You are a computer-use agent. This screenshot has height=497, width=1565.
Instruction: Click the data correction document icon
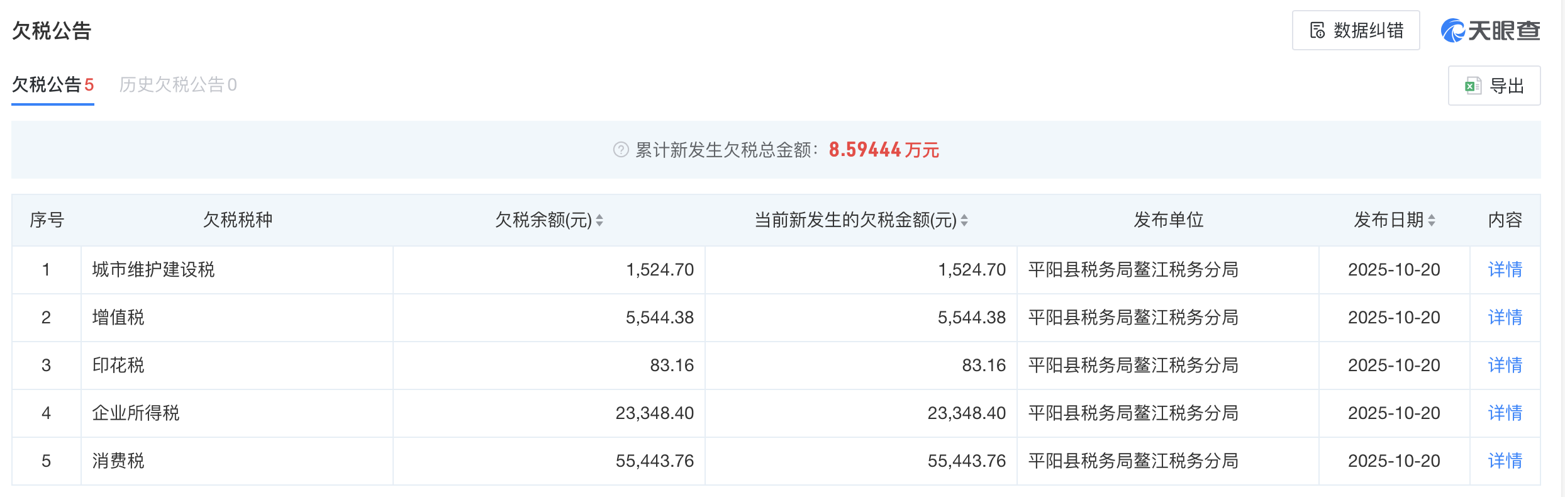click(1317, 30)
